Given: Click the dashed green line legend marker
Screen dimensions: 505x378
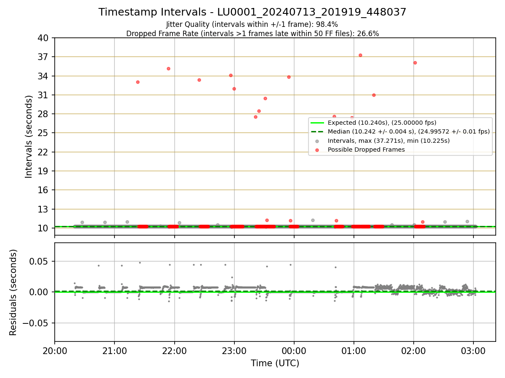Looking at the screenshot, I should click(317, 131).
